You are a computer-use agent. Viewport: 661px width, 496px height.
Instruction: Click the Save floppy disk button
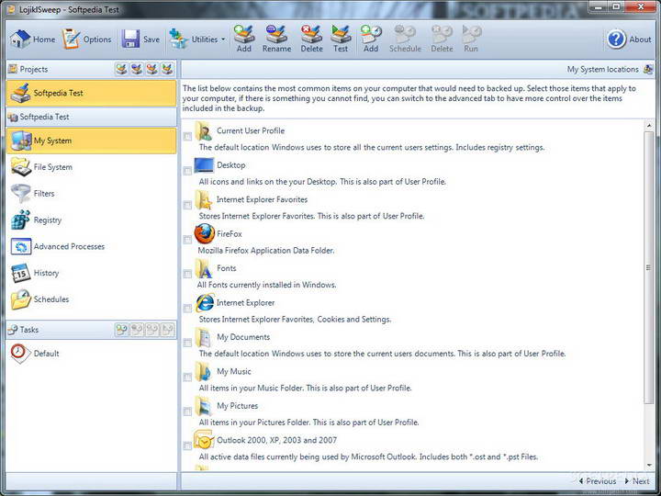tap(140, 39)
